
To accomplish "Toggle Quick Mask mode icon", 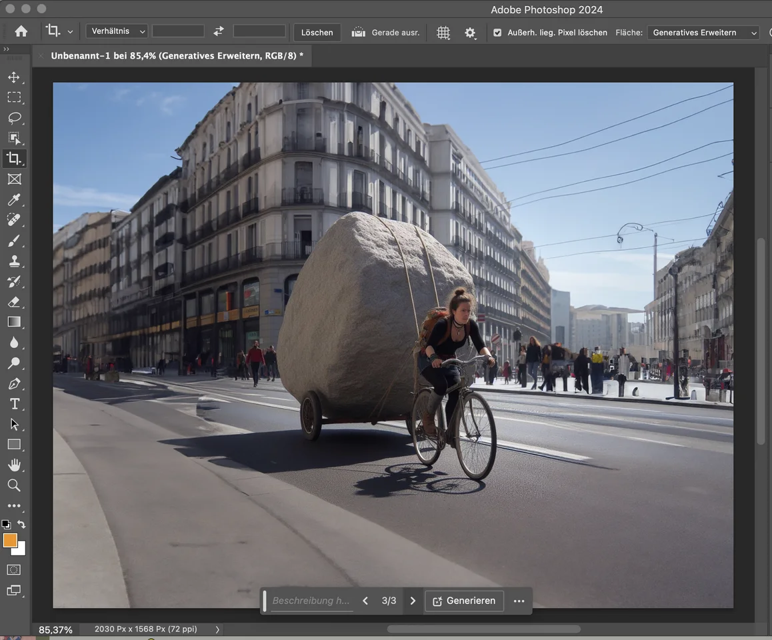I will (14, 570).
